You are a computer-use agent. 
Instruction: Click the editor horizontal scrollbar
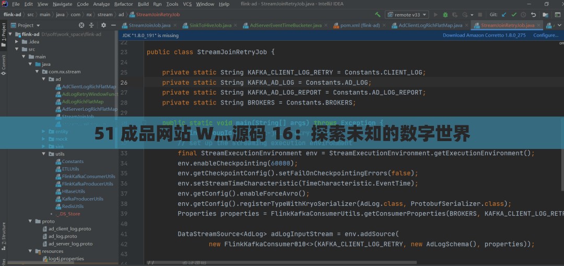tap(282, 262)
